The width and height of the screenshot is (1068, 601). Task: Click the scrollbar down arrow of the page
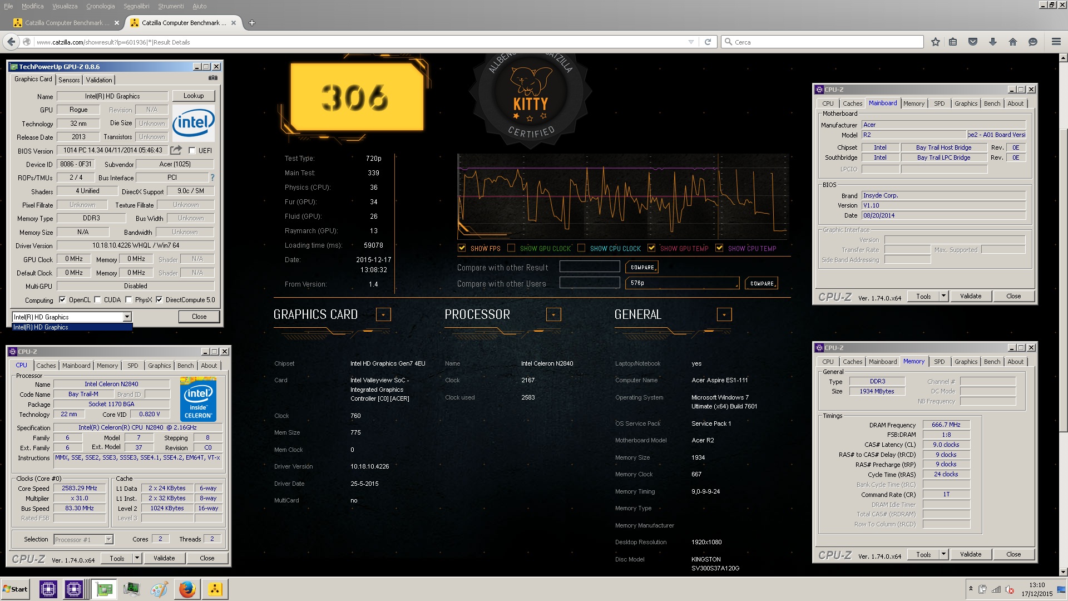[x=1063, y=572]
